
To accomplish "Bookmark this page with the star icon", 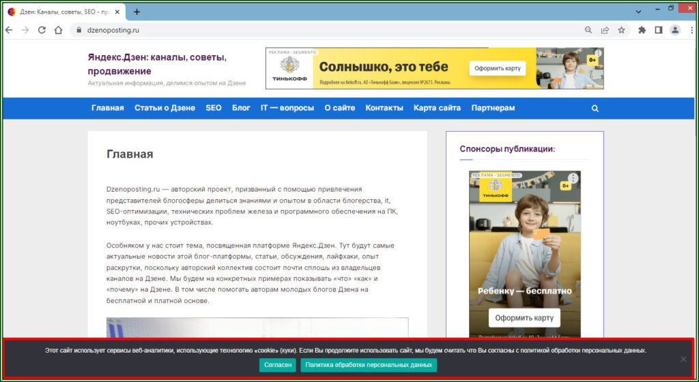I will click(621, 30).
